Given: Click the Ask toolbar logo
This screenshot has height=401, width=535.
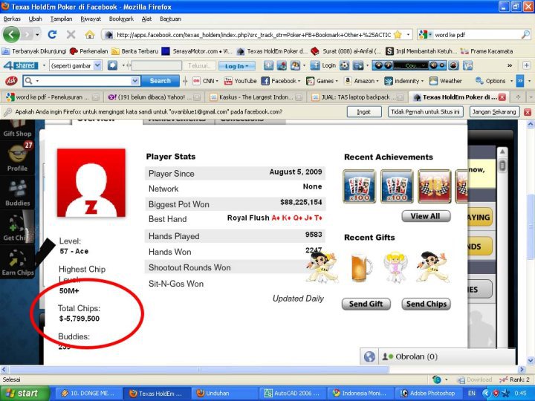Looking at the screenshot, I should pos(11,81).
